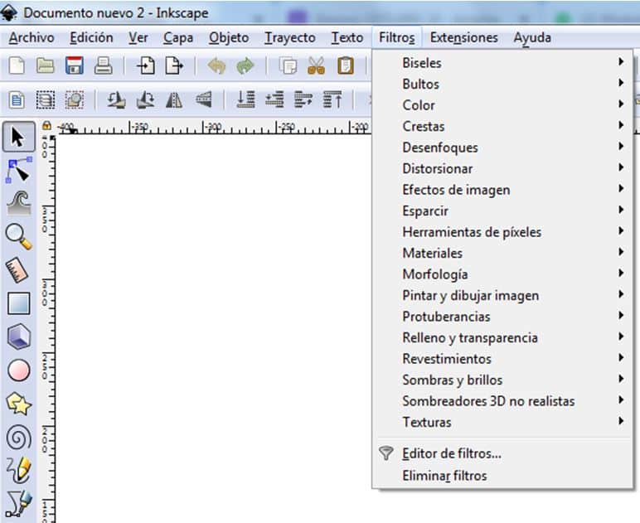
Task: Paste with the clipboard icon
Action: [346, 65]
